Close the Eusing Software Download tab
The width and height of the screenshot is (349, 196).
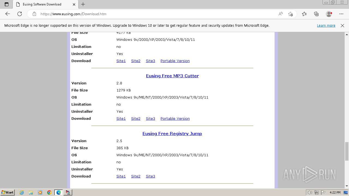pos(74,4)
